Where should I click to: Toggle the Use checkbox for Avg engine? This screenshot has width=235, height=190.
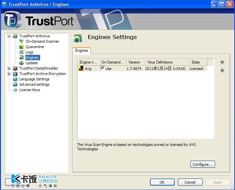pos(102,68)
